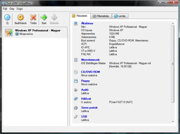This screenshot has height=134, width=180.
Task: Open the Floppy settings link
Action: pyautogui.click(x=85, y=81)
